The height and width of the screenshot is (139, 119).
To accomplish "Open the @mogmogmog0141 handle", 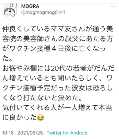I will 43,12.
